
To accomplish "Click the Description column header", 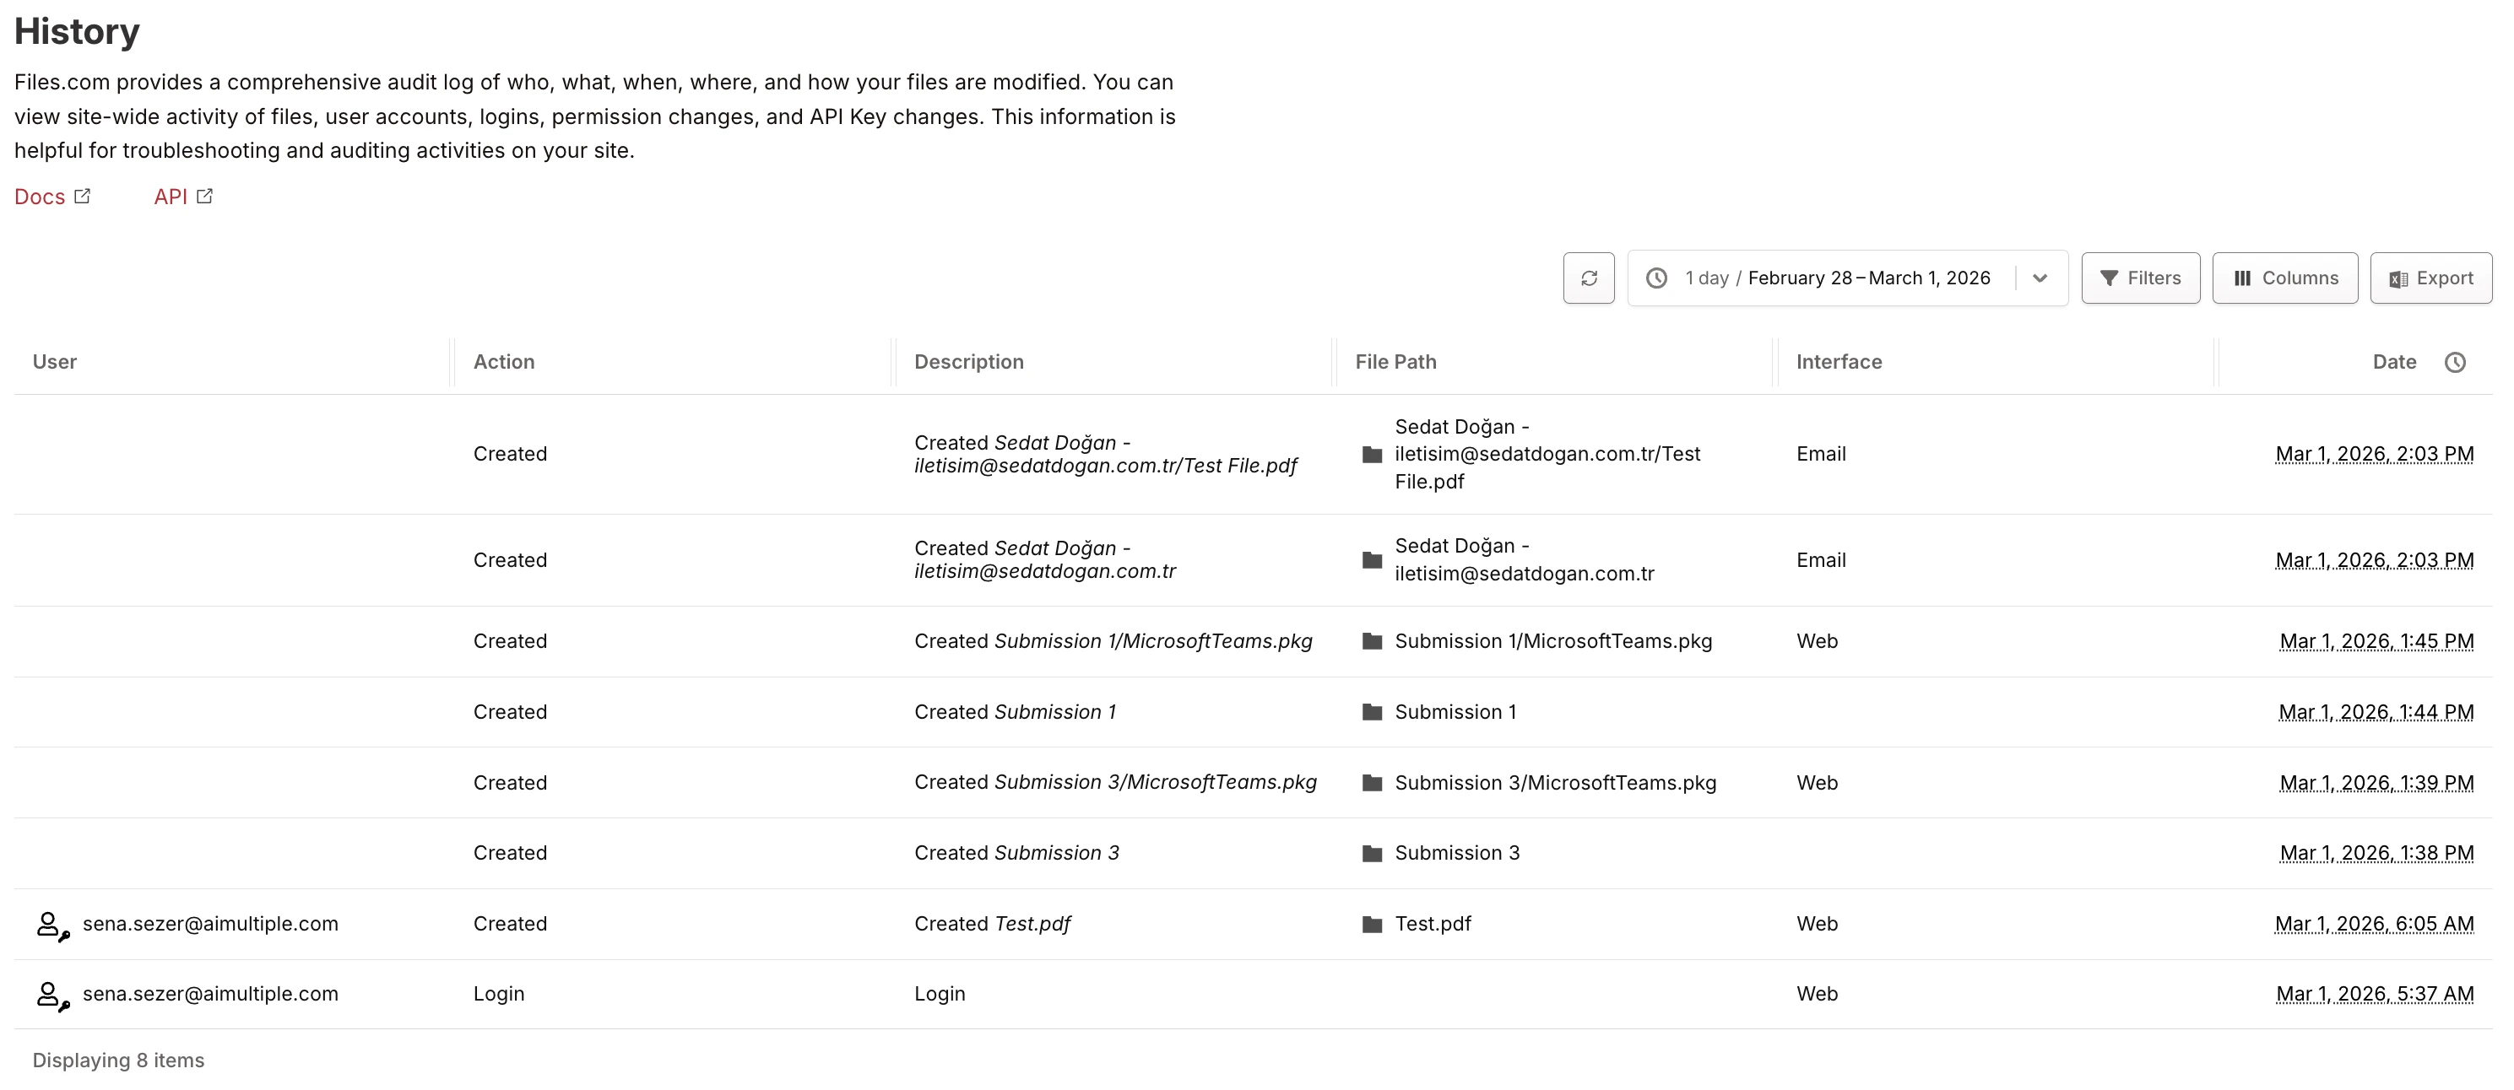I will (969, 362).
